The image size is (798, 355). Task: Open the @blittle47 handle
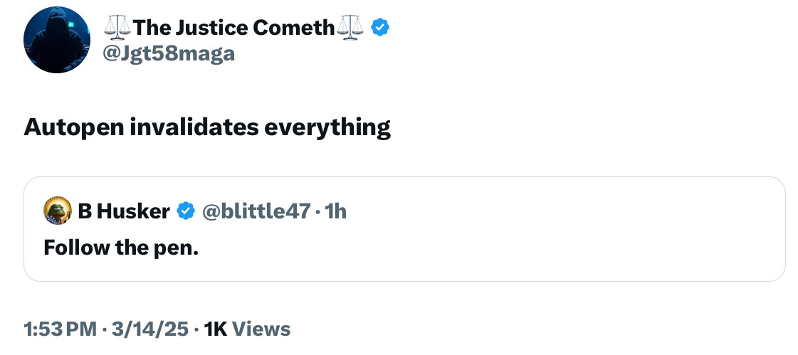coord(256,211)
